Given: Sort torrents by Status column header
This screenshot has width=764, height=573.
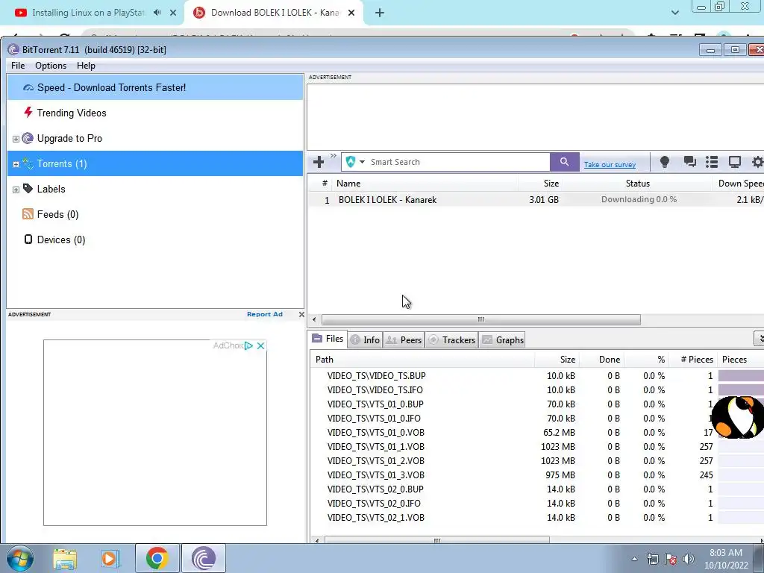Looking at the screenshot, I should (637, 184).
